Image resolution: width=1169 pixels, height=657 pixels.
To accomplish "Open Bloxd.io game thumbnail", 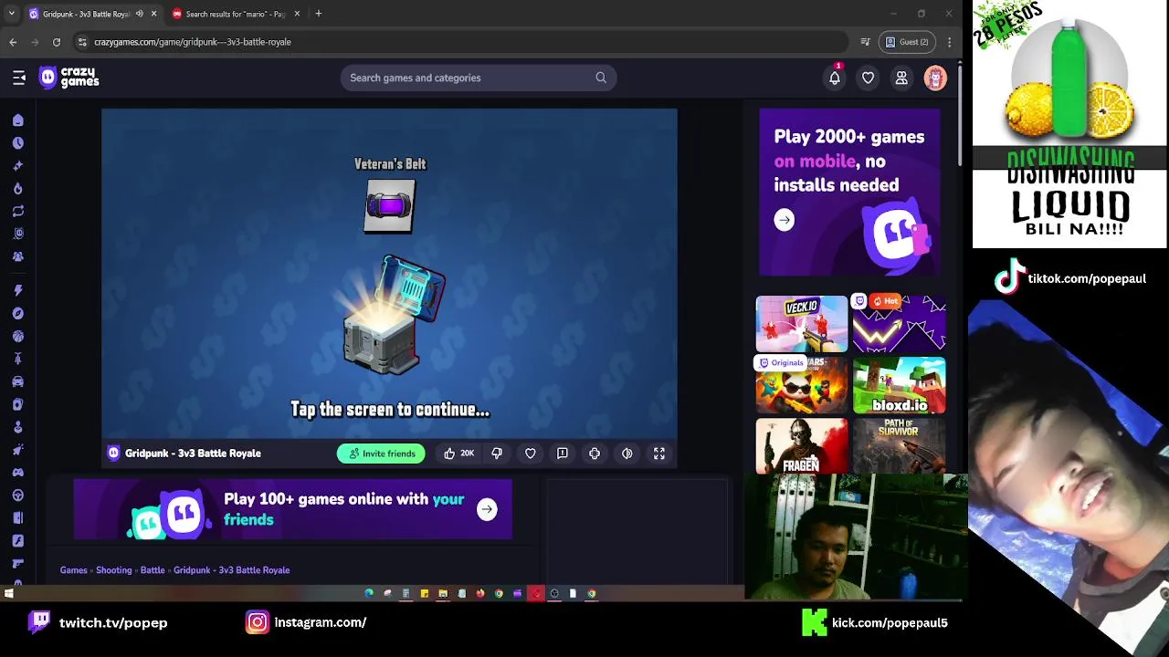I will tap(899, 385).
